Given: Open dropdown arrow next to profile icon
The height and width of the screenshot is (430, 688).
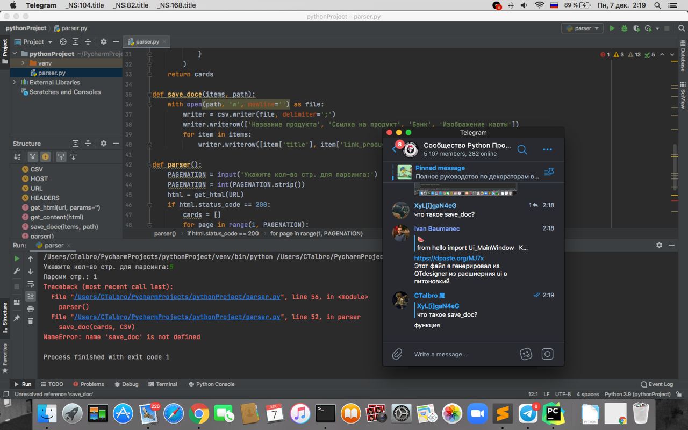Looking at the screenshot, I should [x=657, y=28].
